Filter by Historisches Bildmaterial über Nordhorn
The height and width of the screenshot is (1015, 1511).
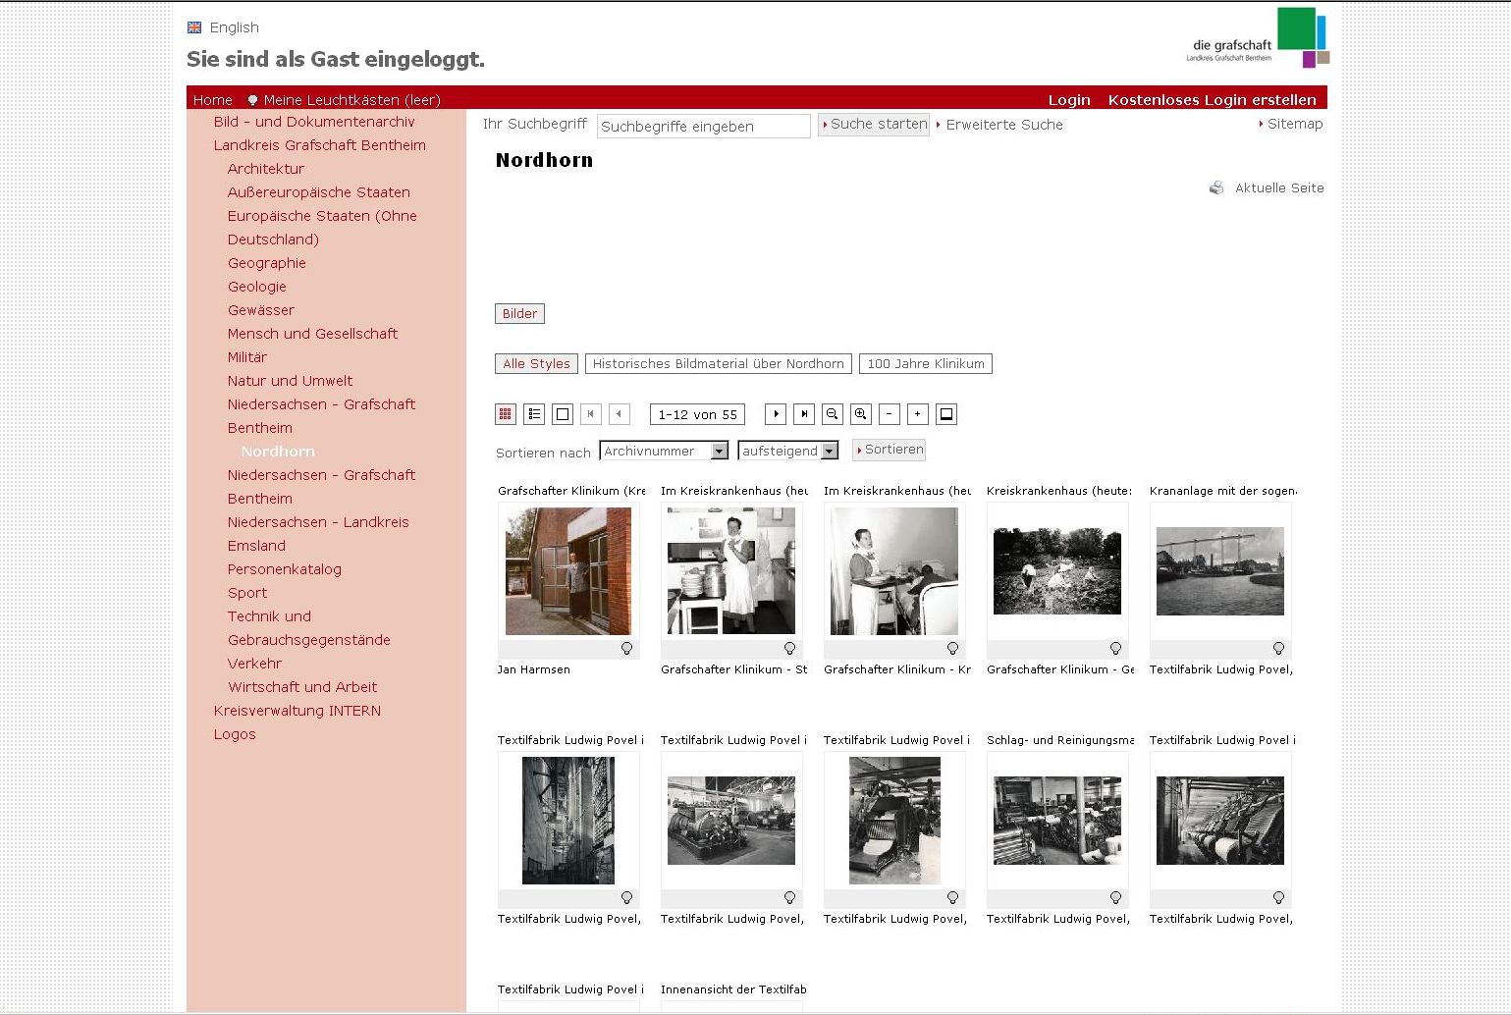[x=718, y=364]
